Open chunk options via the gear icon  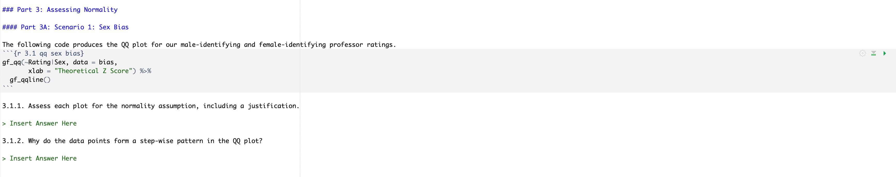coord(862,54)
